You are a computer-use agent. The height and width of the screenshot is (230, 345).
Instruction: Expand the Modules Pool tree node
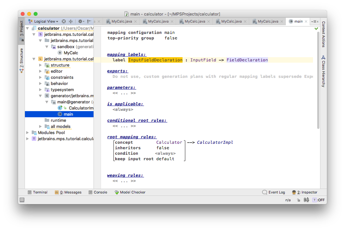point(28,133)
